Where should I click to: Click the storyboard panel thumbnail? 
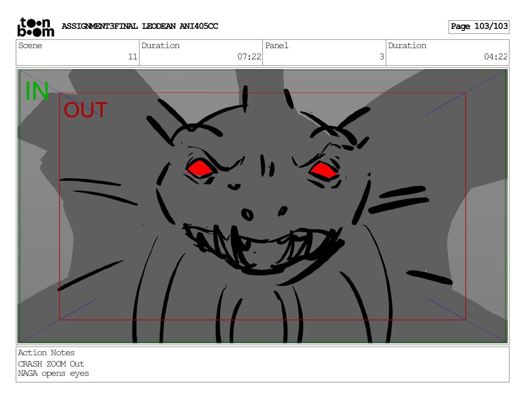(262, 206)
